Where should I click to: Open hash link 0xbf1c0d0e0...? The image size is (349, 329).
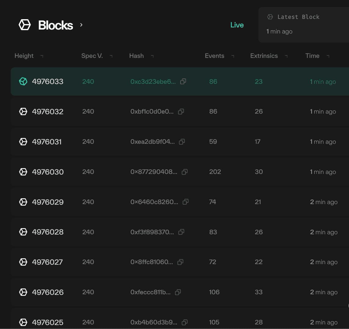click(152, 111)
